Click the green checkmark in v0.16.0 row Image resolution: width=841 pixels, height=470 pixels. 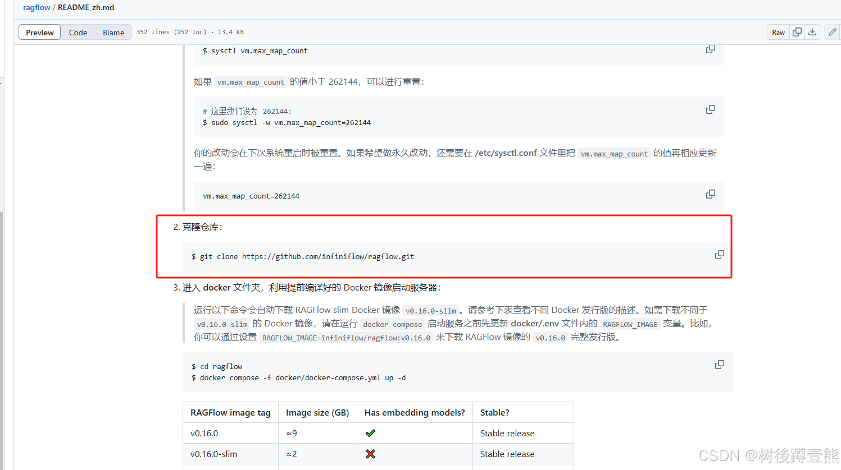point(370,433)
